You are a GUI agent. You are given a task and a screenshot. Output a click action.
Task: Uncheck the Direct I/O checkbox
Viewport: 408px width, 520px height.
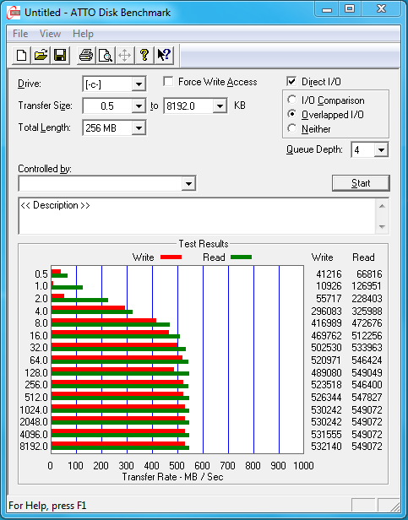pos(291,82)
